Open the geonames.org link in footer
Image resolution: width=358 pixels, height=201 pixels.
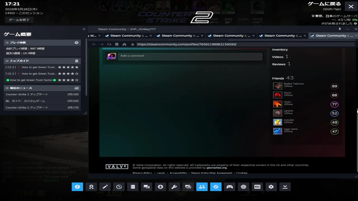[216, 168]
